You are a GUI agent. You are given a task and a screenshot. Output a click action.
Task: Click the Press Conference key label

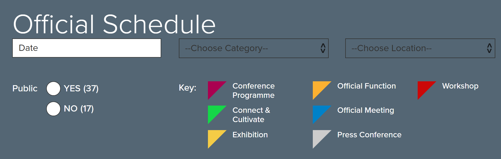(369, 135)
